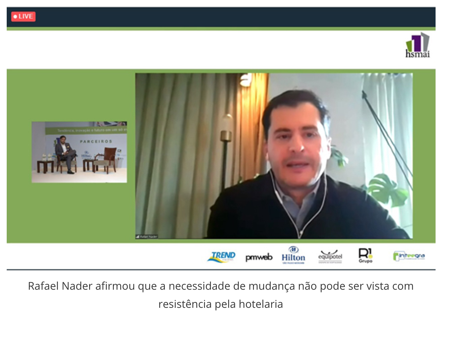455x342 pixels.
Task: Click the signal icon beside Rafael Nader label
Action: [x=138, y=237]
